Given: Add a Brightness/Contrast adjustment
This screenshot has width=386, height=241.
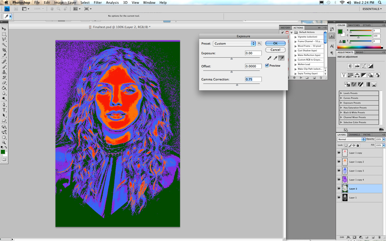Looking at the screenshot, I should coord(350,66).
